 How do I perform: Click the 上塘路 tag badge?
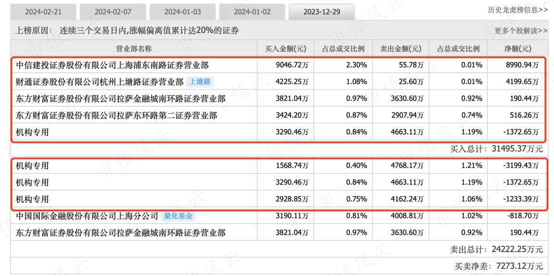200,82
